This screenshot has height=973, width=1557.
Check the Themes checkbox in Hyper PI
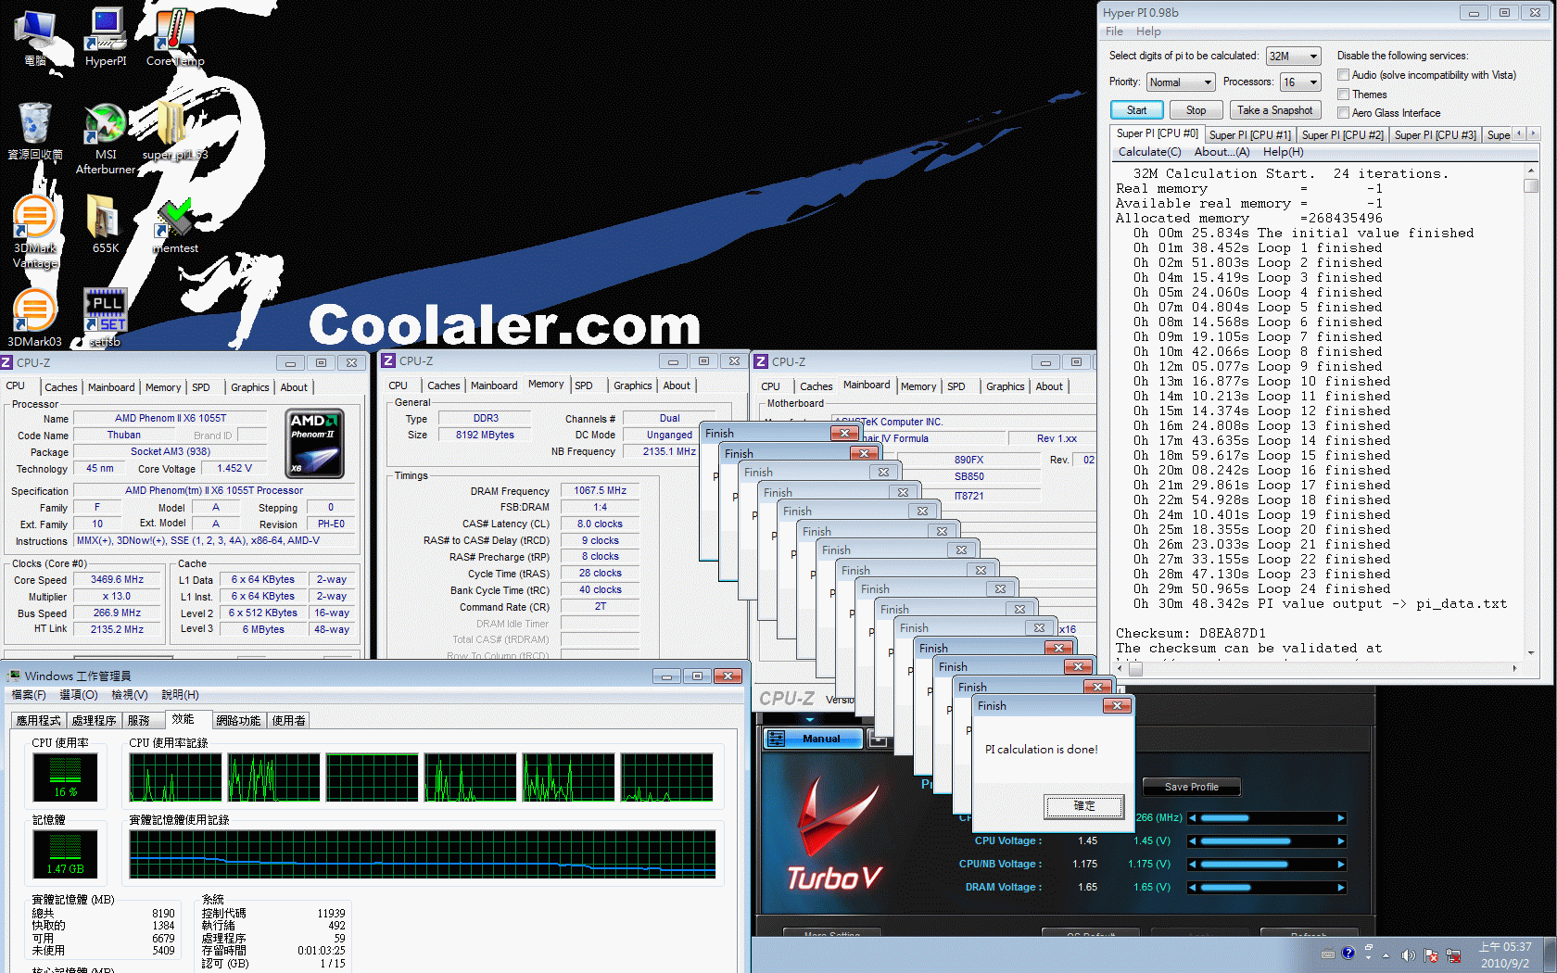point(1343,95)
